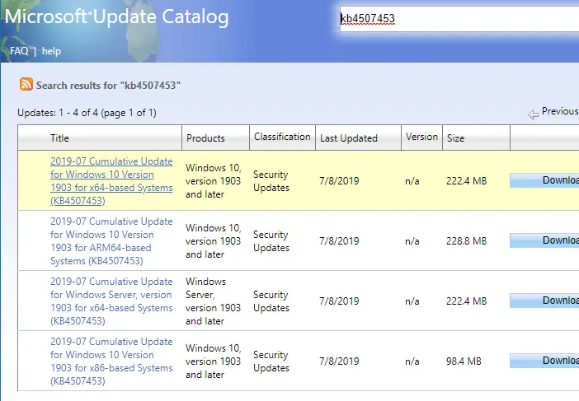Screen dimensions: 579x401
Task: Click the search box containing kb4507453
Action: 459,18
